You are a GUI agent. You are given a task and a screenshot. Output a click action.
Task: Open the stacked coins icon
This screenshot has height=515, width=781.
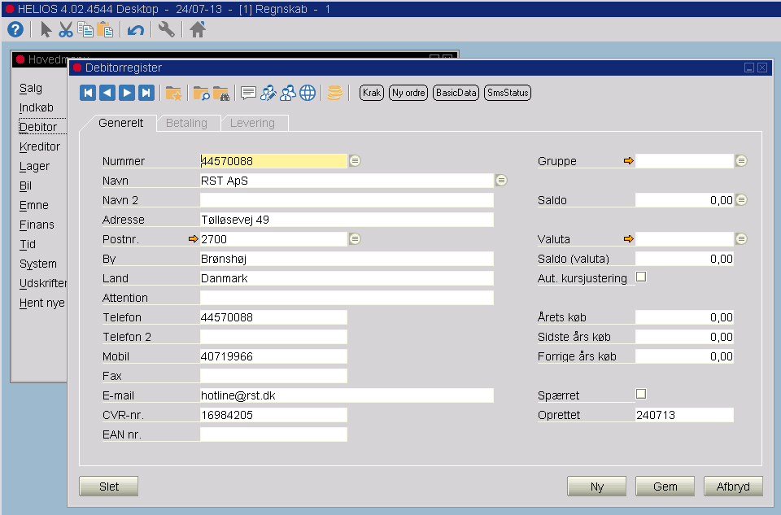334,93
